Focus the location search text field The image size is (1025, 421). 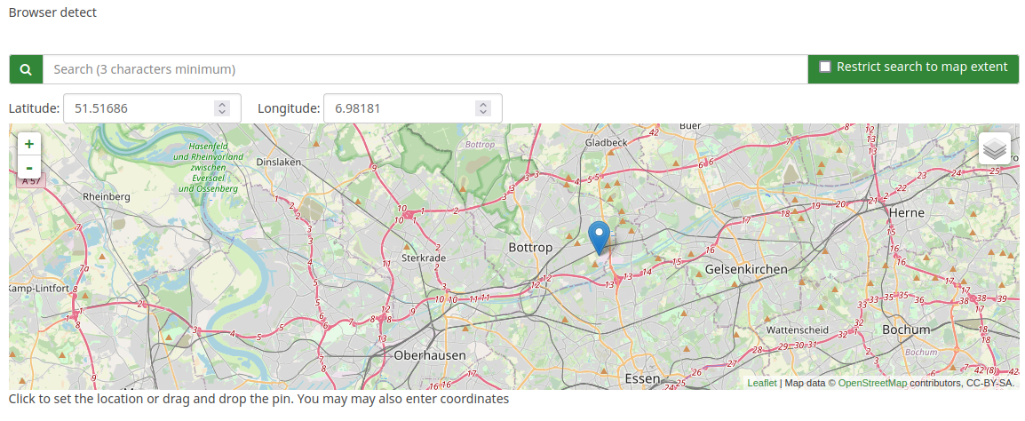pyautogui.click(x=425, y=69)
